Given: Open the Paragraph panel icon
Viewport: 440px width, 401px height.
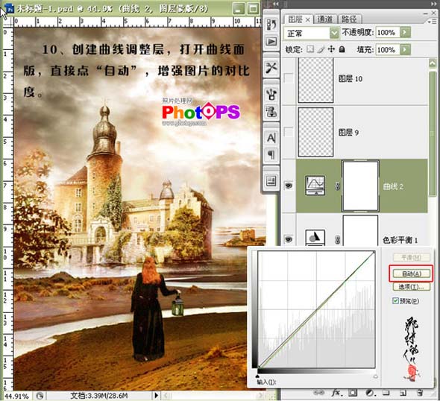Looking at the screenshot, I should pyautogui.click(x=271, y=155).
